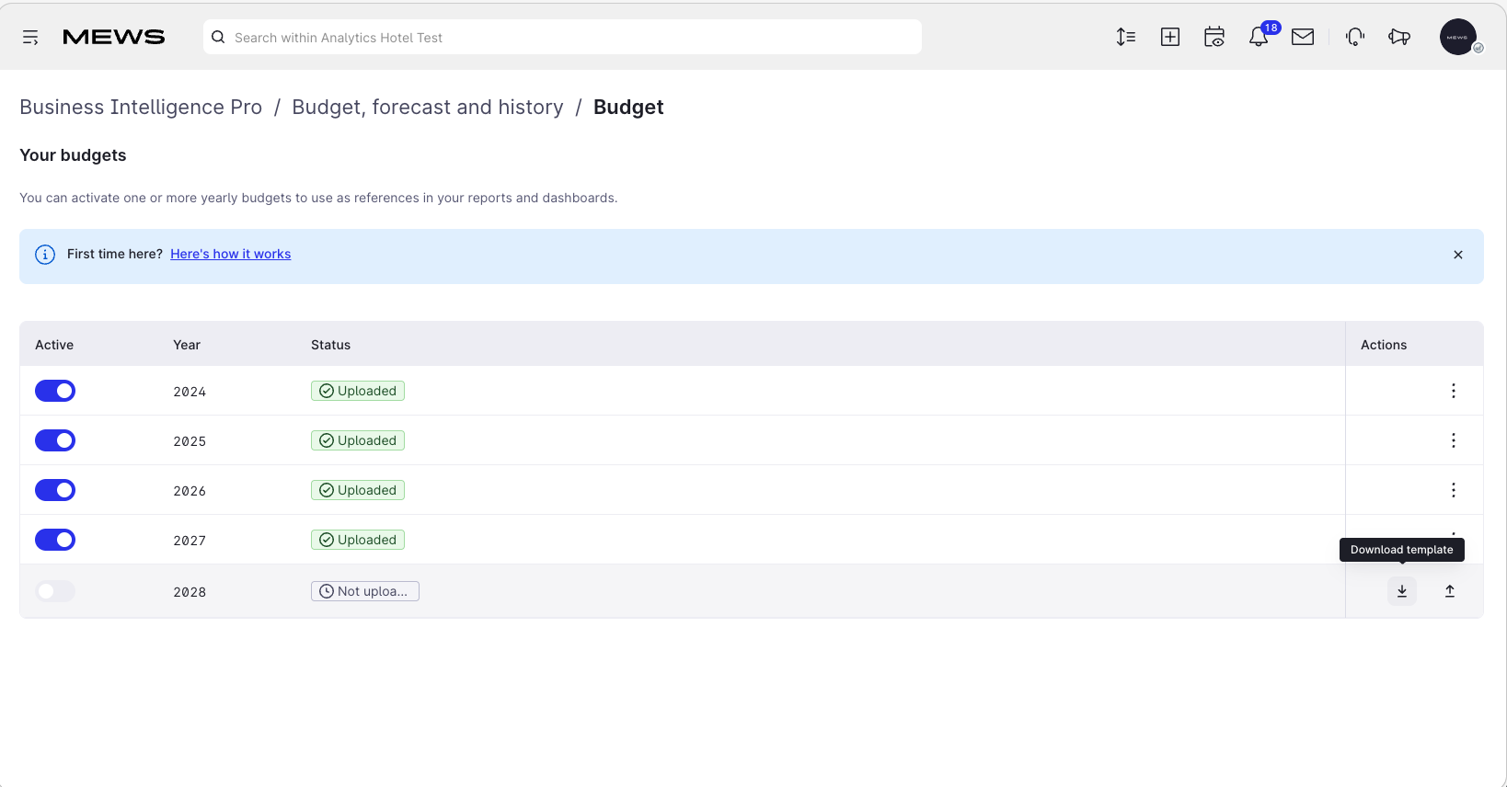Open the sort list icon in header
This screenshot has height=787, width=1507.
[x=1126, y=37]
